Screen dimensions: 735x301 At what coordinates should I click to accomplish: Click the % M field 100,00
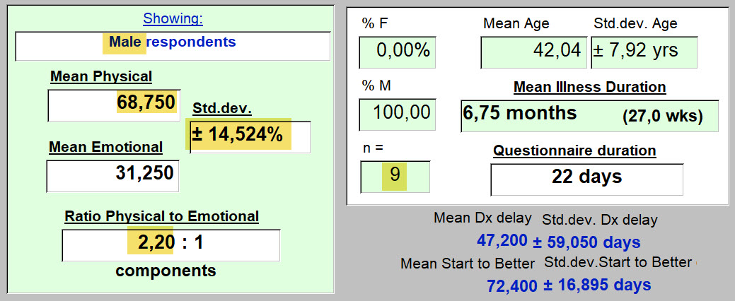398,114
